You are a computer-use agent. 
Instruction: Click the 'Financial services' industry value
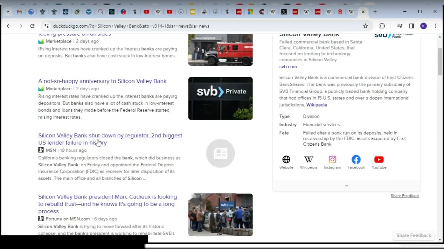(x=322, y=124)
